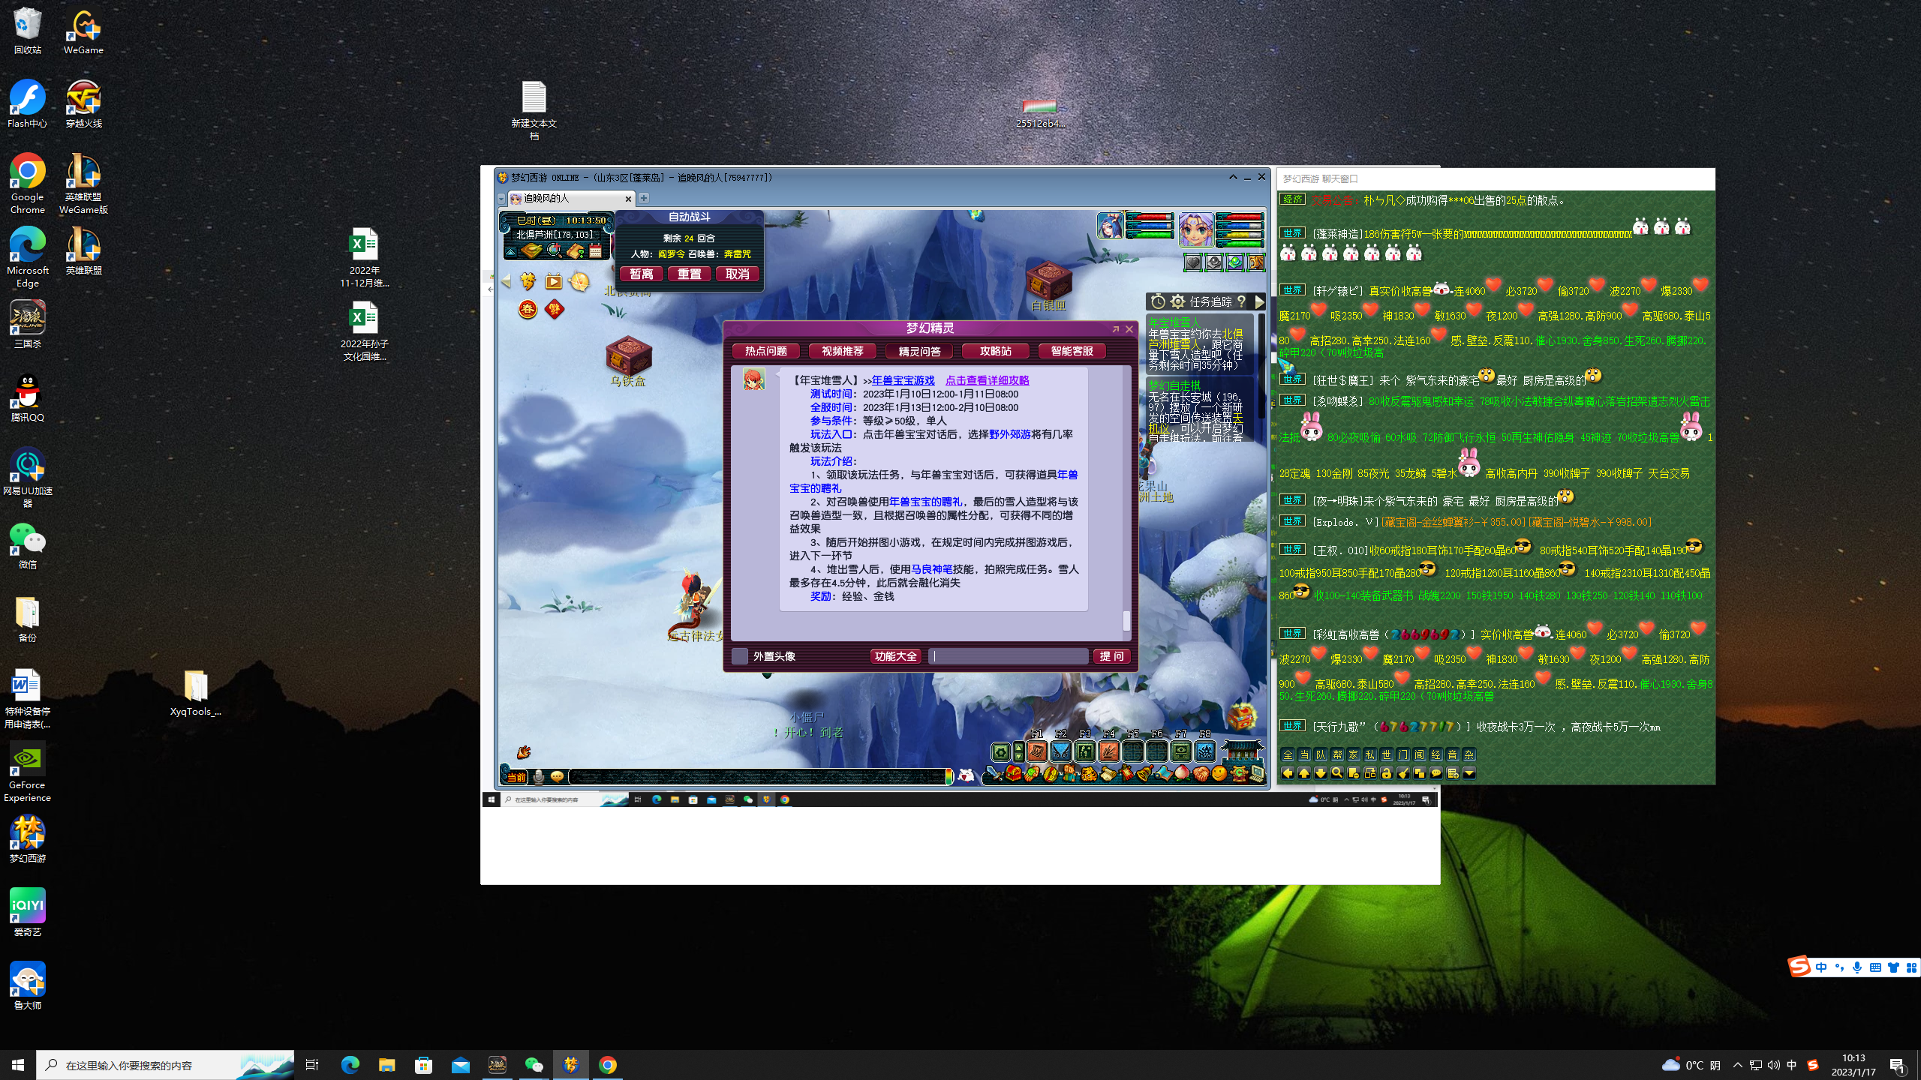Toggle the 帮 guild channel filter

(1337, 754)
